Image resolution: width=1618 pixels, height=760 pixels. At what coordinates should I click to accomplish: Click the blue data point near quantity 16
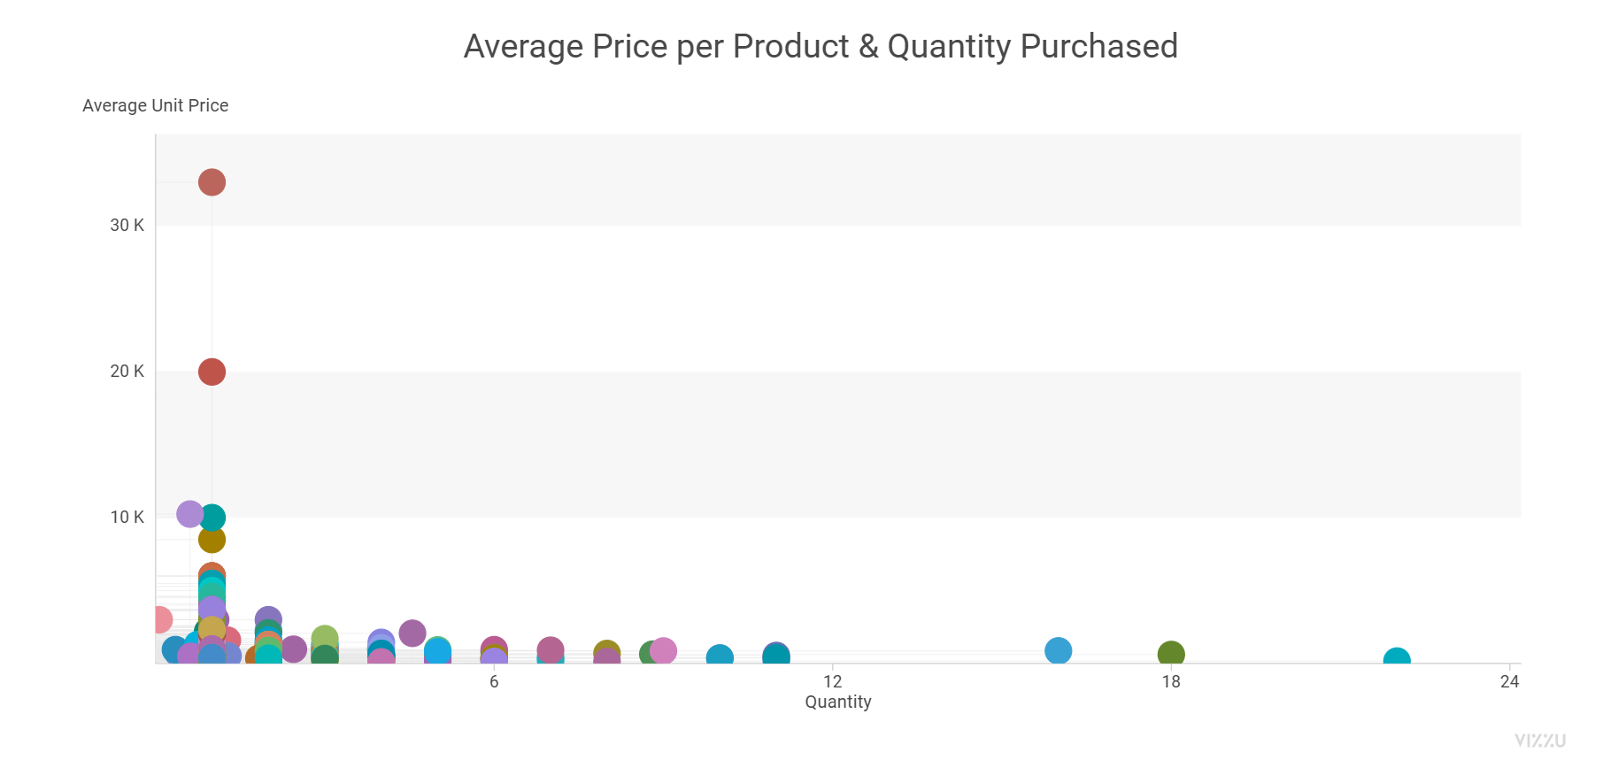pos(1058,651)
